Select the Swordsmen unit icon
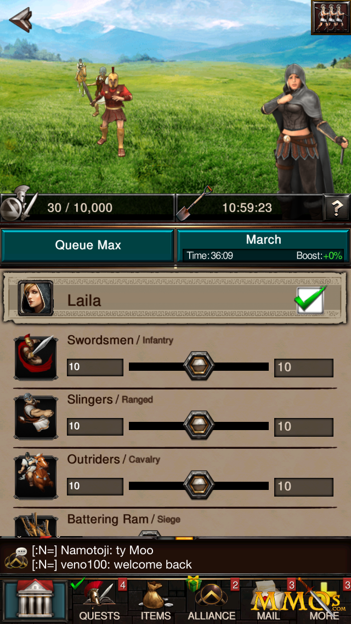Image resolution: width=351 pixels, height=624 pixels. [36, 358]
